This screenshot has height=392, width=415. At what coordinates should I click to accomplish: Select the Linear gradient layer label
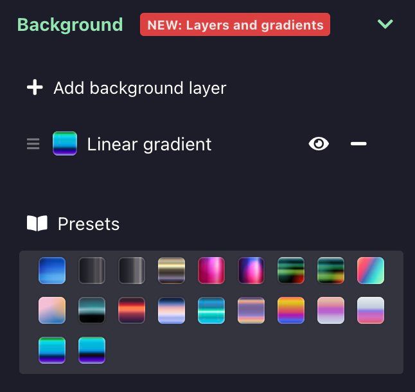pyautogui.click(x=149, y=144)
